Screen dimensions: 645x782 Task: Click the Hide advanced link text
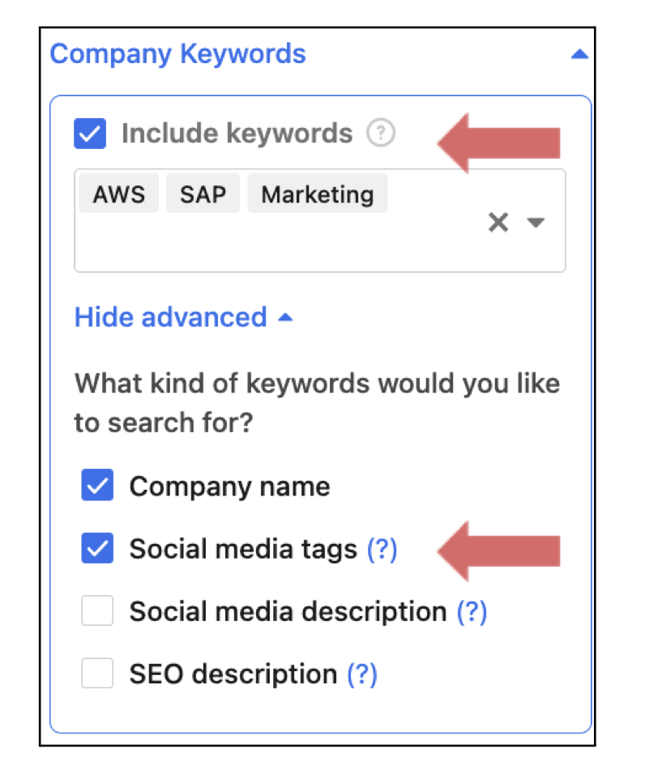[x=170, y=317]
